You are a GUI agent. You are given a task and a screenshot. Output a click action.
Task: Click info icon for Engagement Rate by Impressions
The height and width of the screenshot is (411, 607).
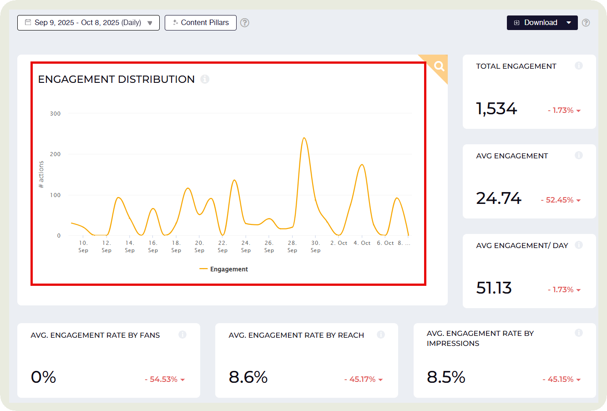point(578,333)
